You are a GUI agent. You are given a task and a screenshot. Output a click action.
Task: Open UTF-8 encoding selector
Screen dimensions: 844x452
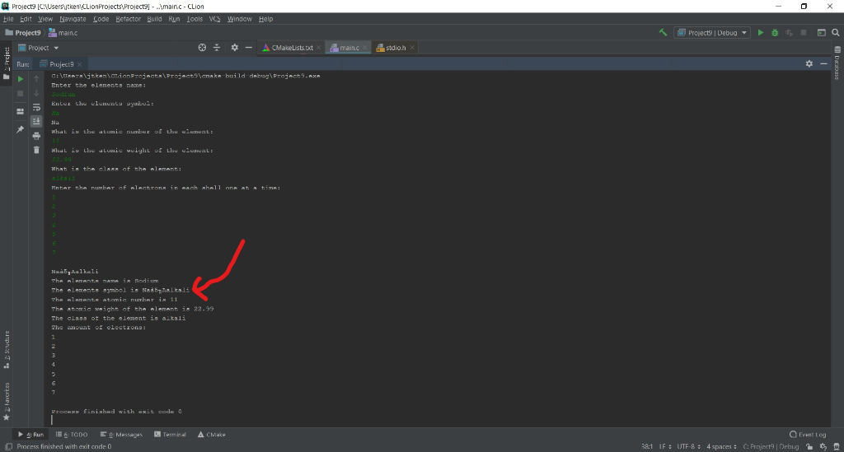[x=688, y=446]
